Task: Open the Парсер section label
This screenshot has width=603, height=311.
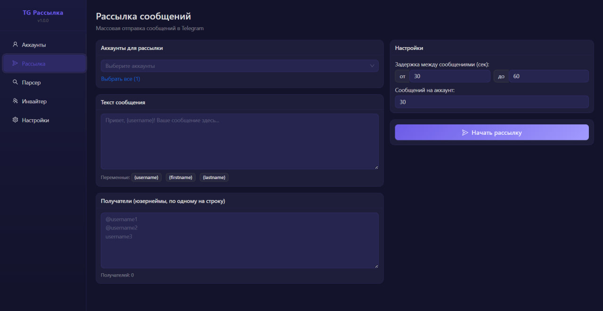Action: pos(31,82)
